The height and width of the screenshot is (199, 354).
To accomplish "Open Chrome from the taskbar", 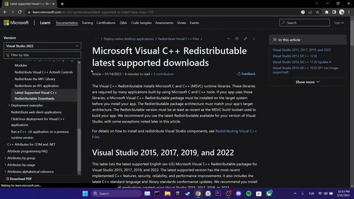I will pyautogui.click(x=198, y=193).
